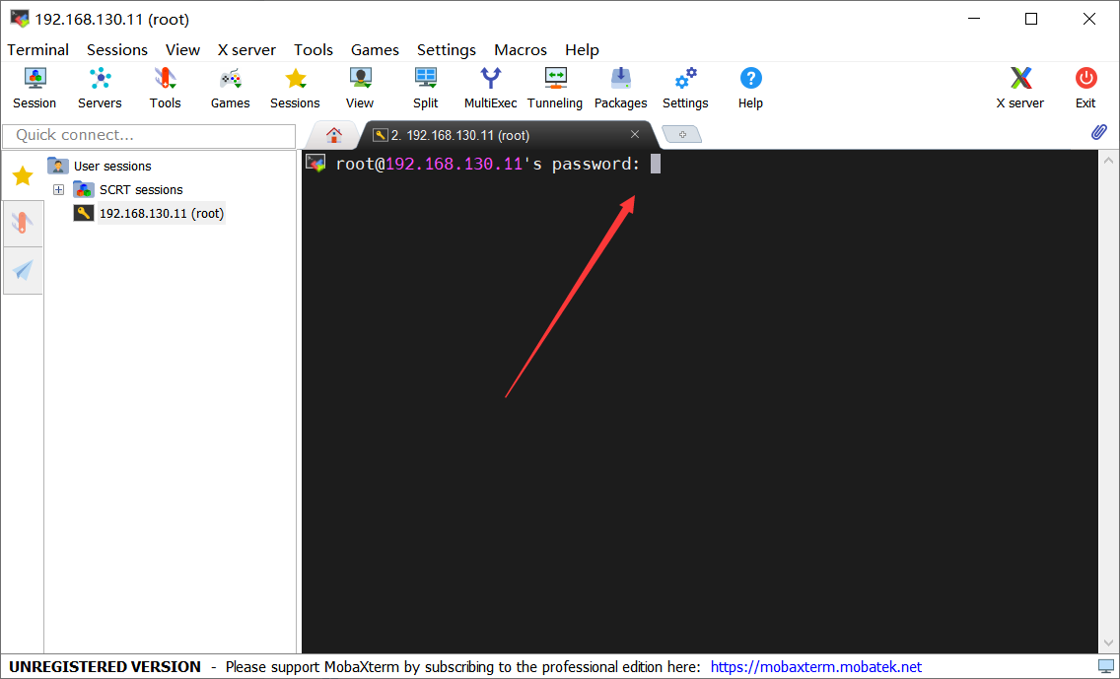
Task: Click the SCRT sessions folder icon
Action: (84, 189)
